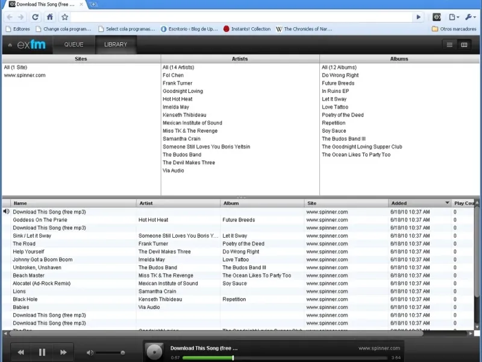Go to the browser home icon
This screenshot has width=482, height=362.
pos(50,17)
